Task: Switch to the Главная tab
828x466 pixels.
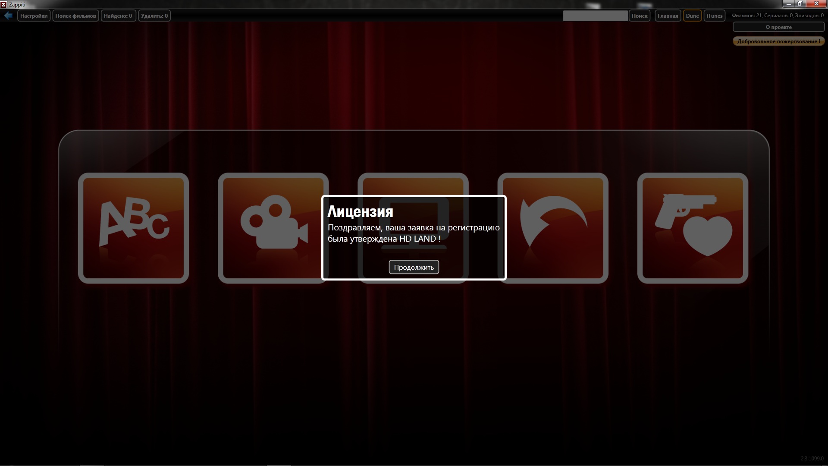Action: (x=668, y=16)
